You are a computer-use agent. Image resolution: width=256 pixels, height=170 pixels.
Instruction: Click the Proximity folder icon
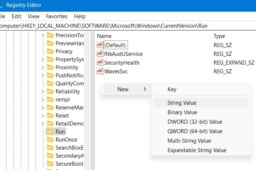click(x=50, y=67)
